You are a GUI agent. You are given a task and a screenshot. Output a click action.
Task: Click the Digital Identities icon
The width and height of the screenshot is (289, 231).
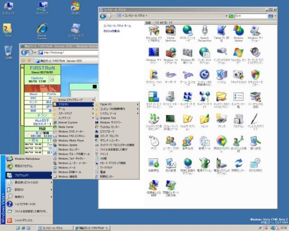171,33
